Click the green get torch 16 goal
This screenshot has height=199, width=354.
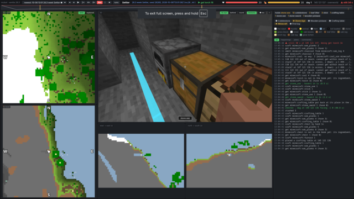[x=206, y=2]
